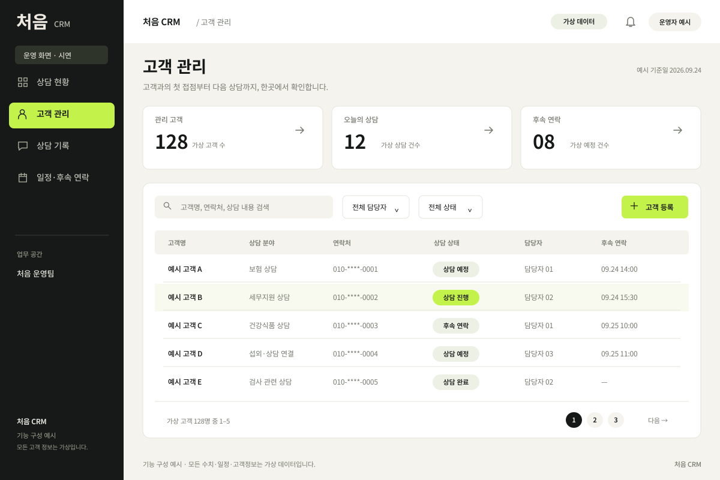Click the 상담 분야 column header
Viewport: 720px width, 480px height.
(x=262, y=243)
